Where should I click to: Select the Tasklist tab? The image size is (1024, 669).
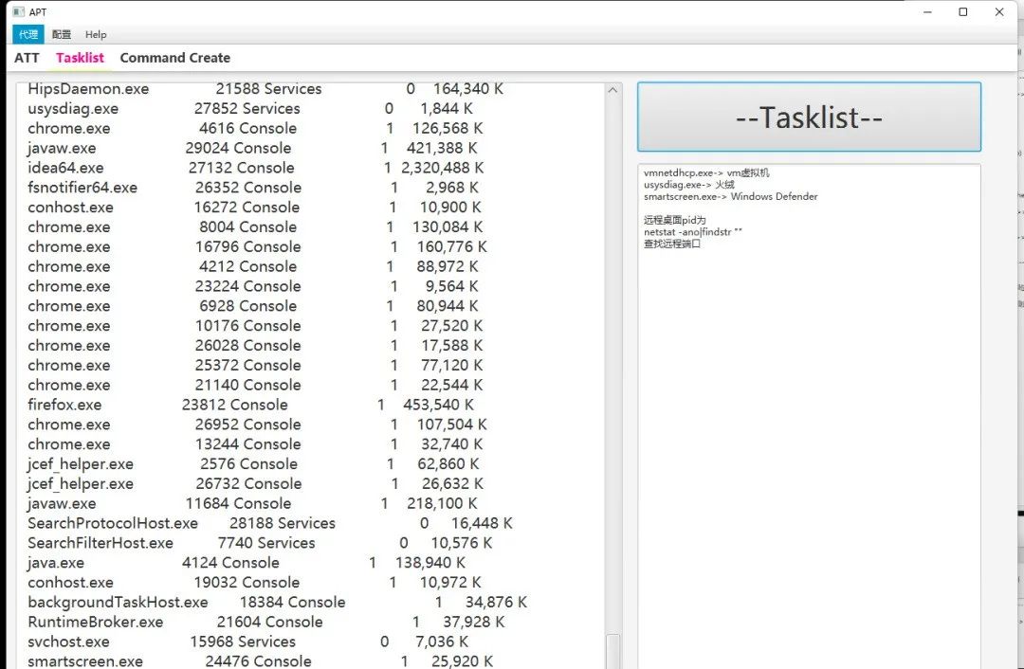(80, 58)
